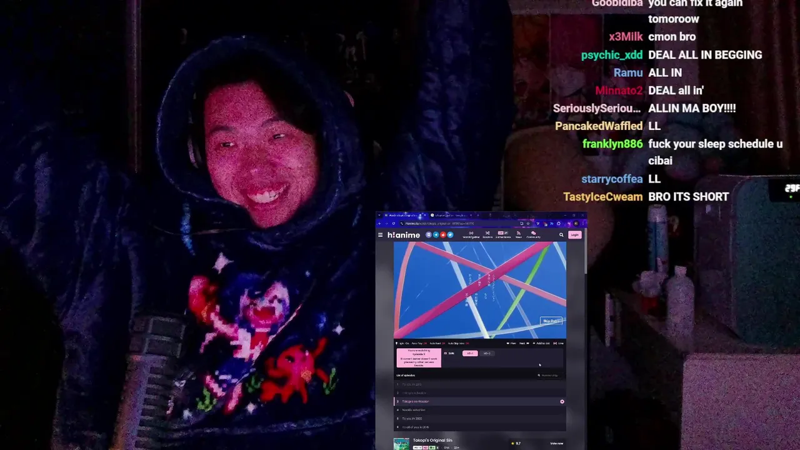Click Add to List under the player

[x=541, y=343]
